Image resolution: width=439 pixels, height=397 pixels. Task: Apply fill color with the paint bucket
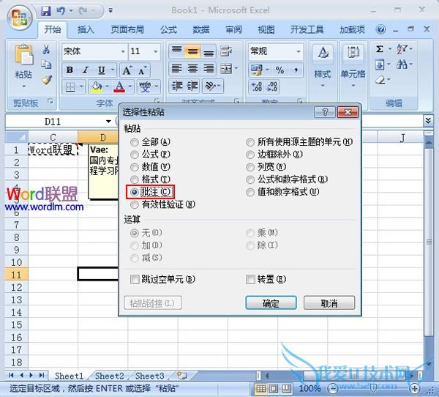click(97, 86)
